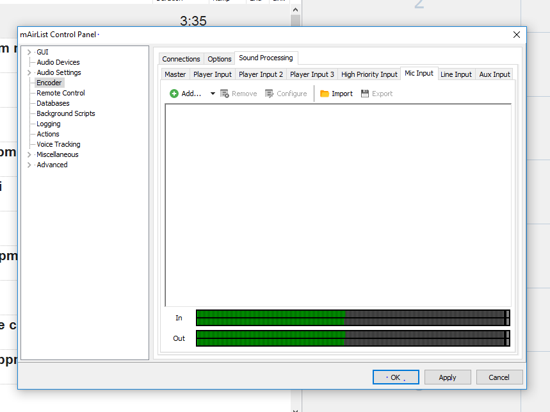Select the Sound Processing tab
This screenshot has height=412, width=550.
[x=266, y=58]
